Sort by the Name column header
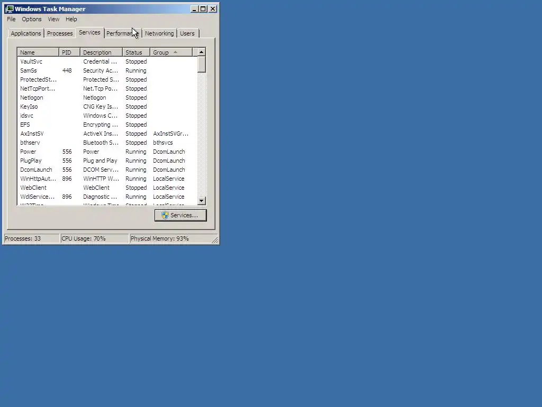The height and width of the screenshot is (407, 542). coord(38,52)
